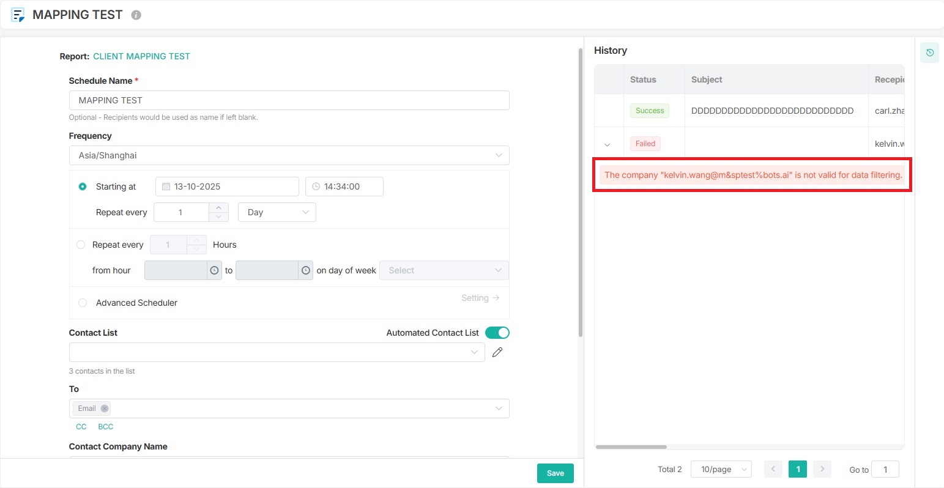Click the history table horizontal scrollbar

coord(631,447)
